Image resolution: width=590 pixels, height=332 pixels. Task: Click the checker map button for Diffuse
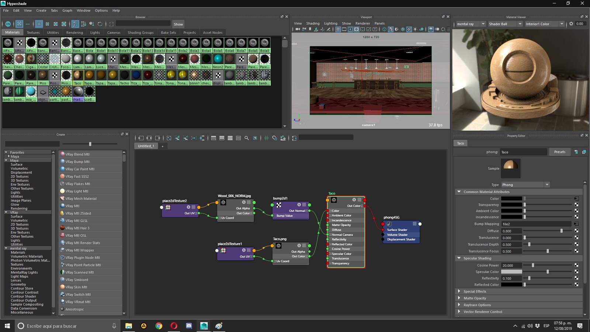coord(576,231)
